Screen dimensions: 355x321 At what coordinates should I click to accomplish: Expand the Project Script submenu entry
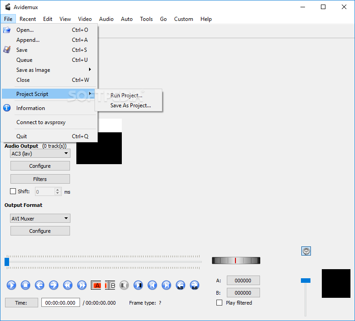pyautogui.click(x=48, y=94)
